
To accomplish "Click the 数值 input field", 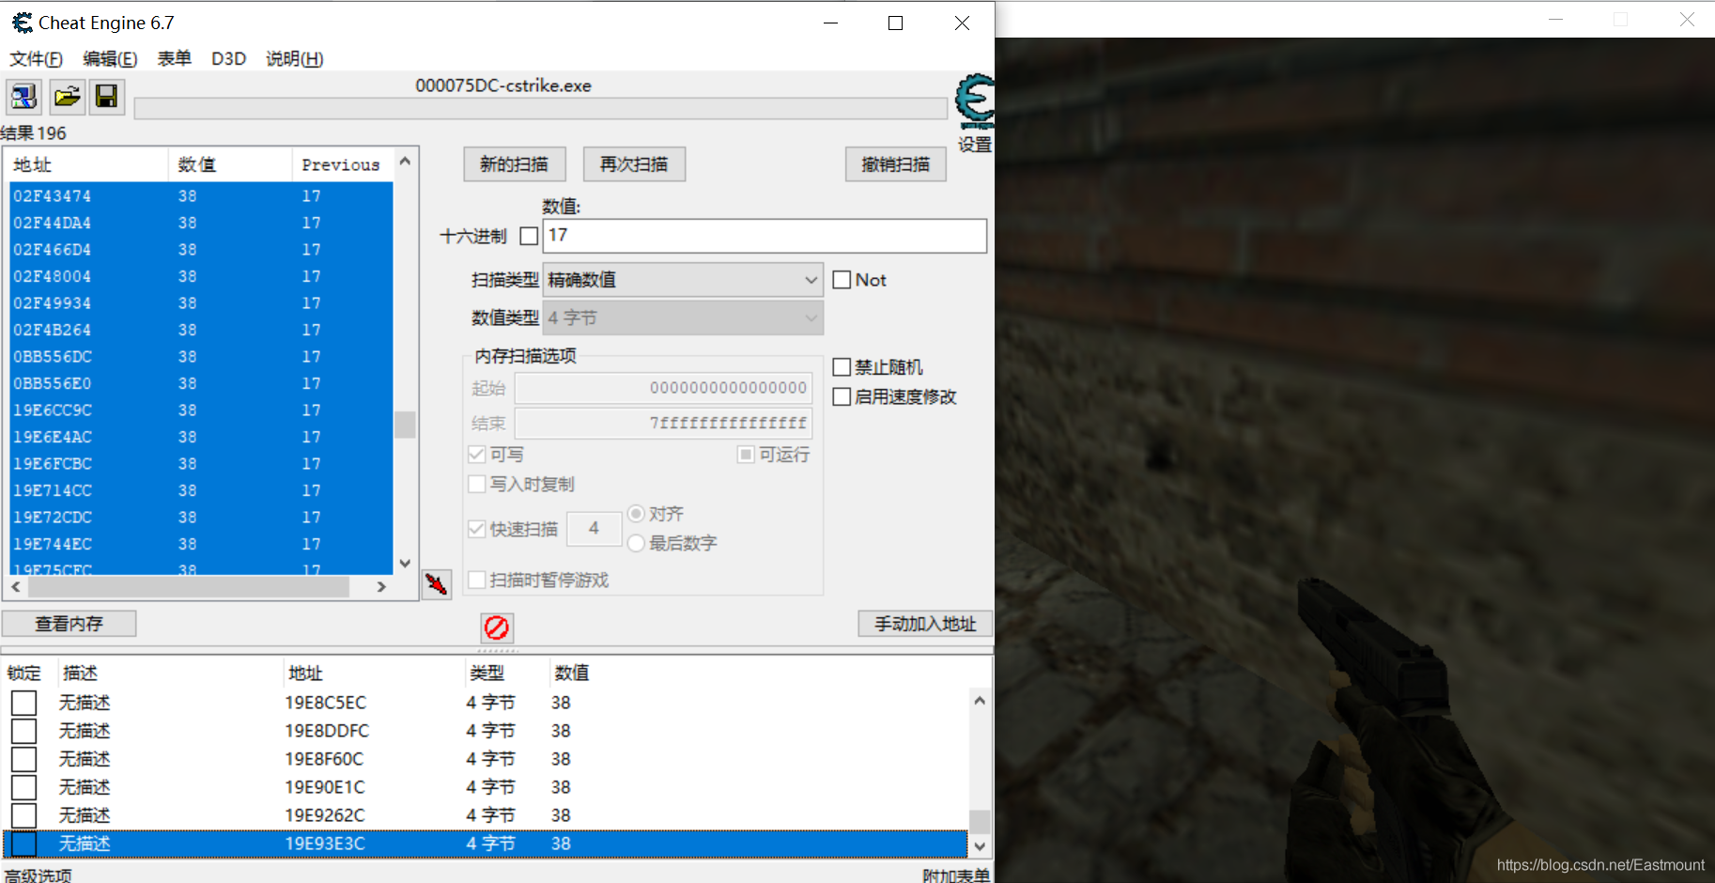I will point(765,236).
